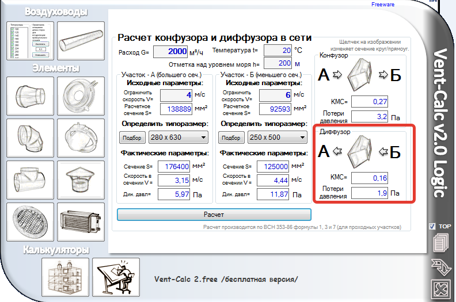Click section B actual area 125000
456x302 pixels.
click(x=273, y=167)
